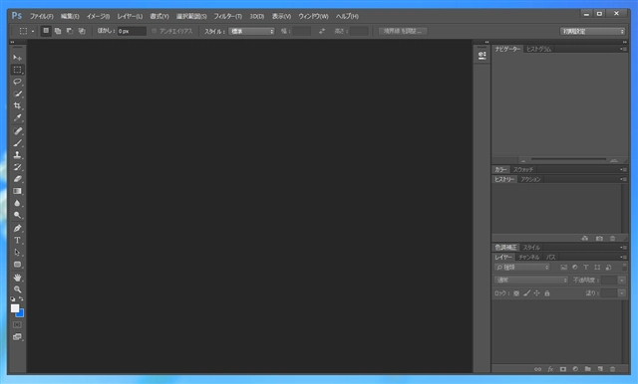Switch to the スタイル panel tab
Image resolution: width=638 pixels, height=384 pixels.
coord(531,247)
